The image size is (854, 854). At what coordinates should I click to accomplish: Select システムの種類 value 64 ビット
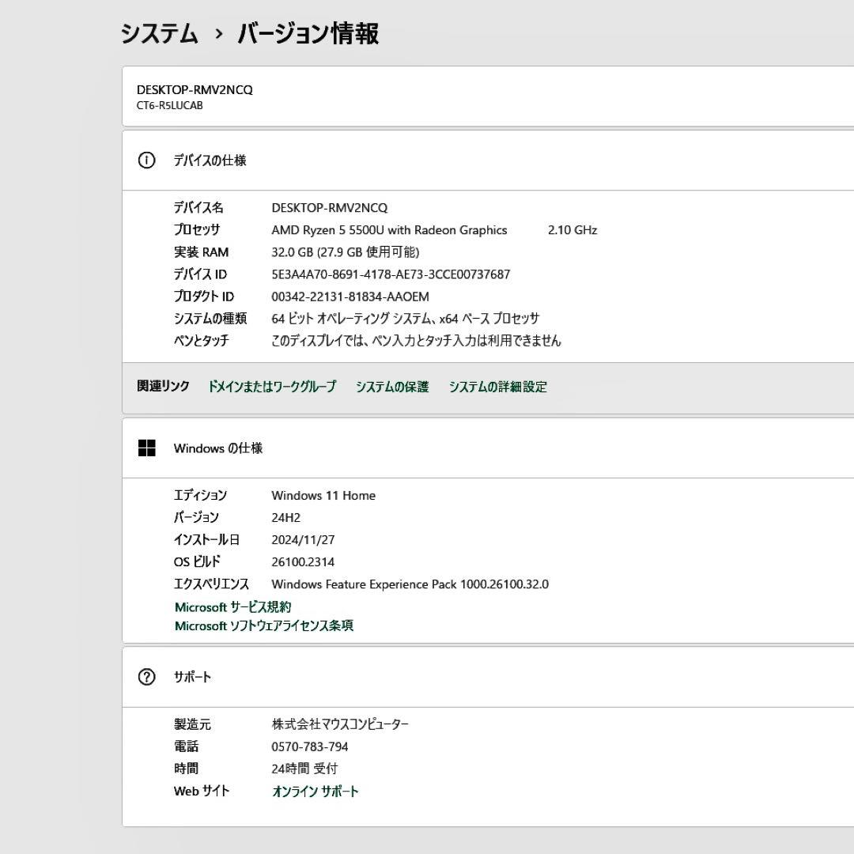[405, 319]
